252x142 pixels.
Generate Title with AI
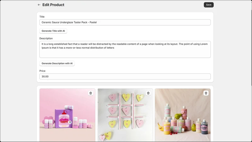pos(53,31)
